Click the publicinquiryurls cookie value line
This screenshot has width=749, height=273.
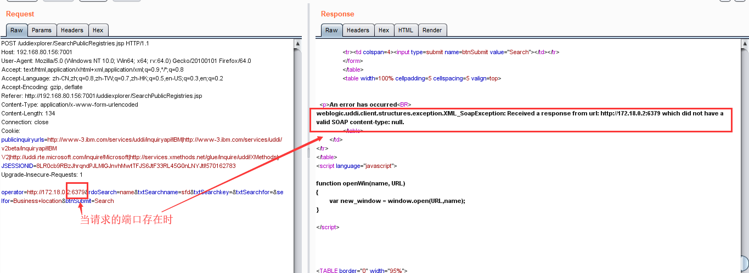pyautogui.click(x=142, y=140)
